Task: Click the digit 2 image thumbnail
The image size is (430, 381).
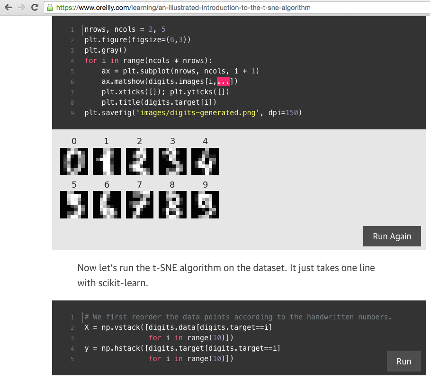Action: click(140, 161)
